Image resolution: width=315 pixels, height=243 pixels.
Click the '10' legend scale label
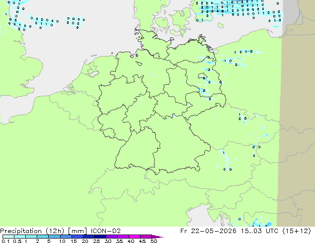point(62,241)
